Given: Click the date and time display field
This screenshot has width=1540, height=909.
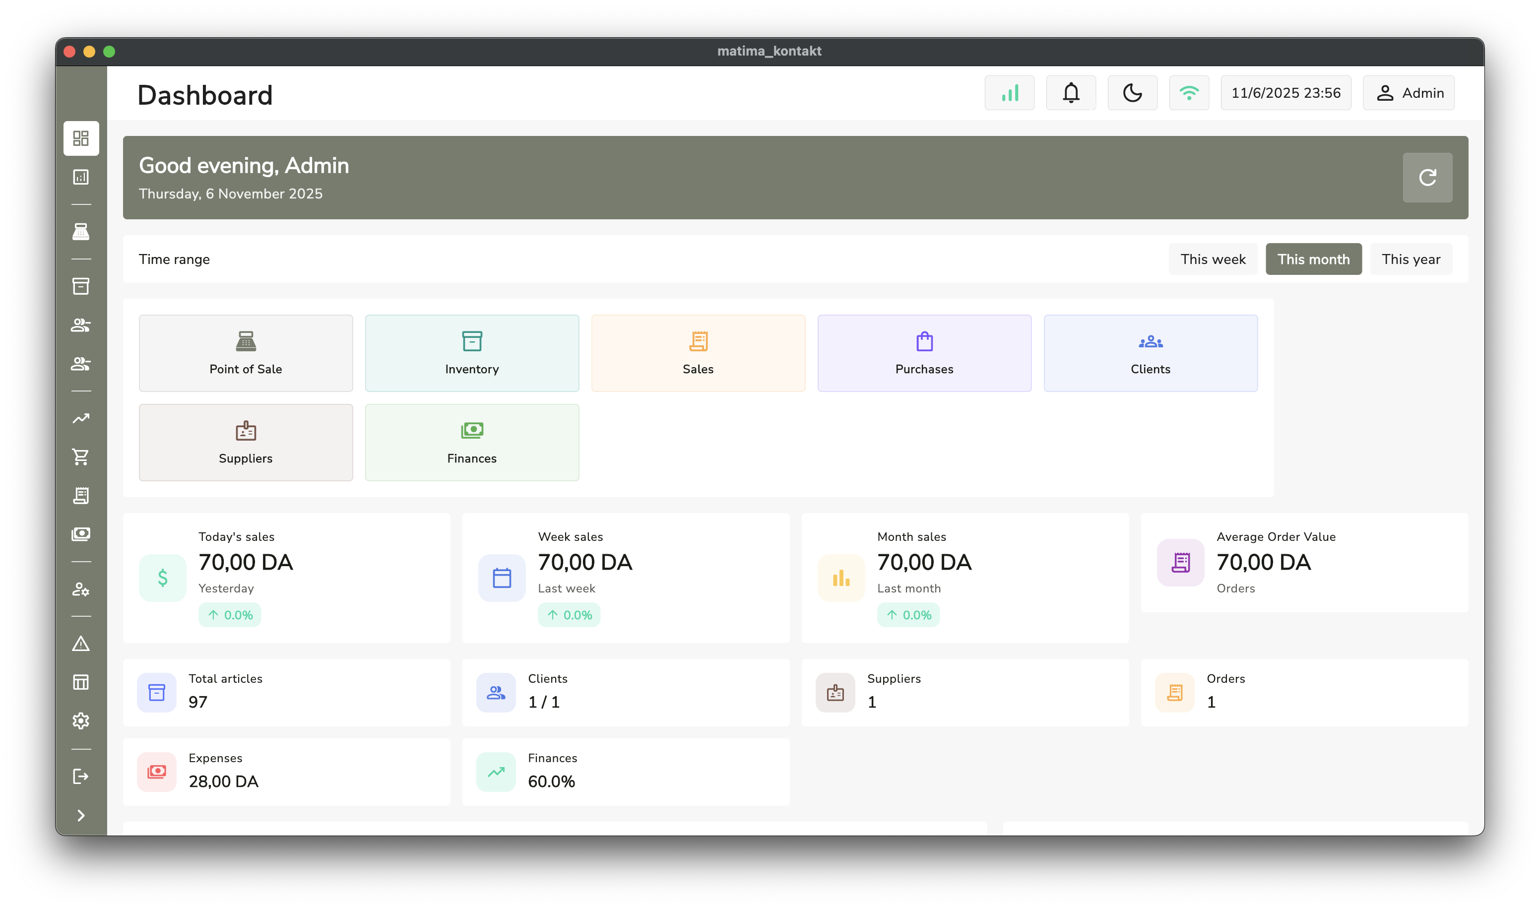Looking at the screenshot, I should pyautogui.click(x=1285, y=92).
